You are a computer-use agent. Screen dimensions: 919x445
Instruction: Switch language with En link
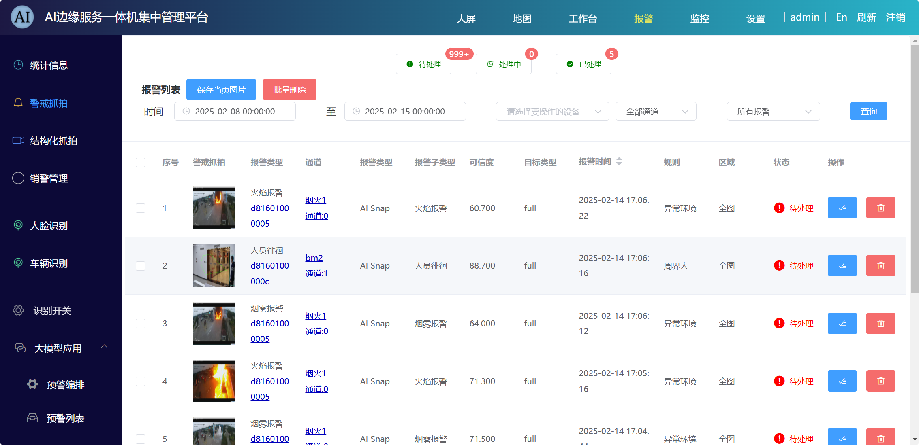point(841,17)
